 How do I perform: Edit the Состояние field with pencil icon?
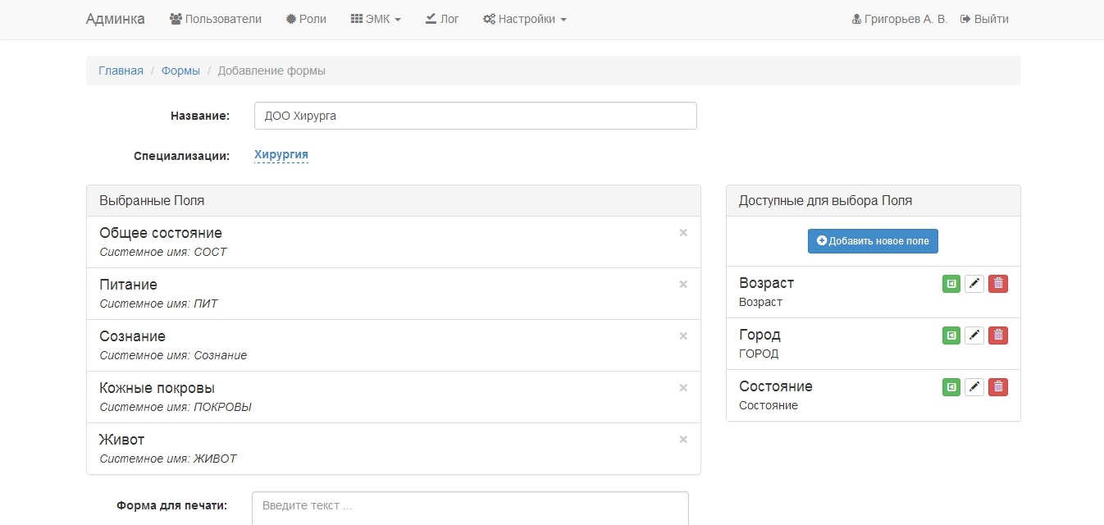(x=974, y=387)
